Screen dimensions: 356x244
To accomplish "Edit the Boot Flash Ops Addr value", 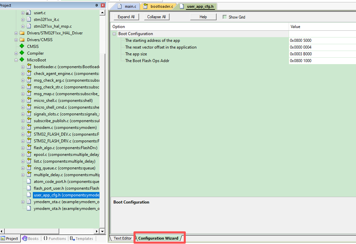I will click(x=322, y=61).
